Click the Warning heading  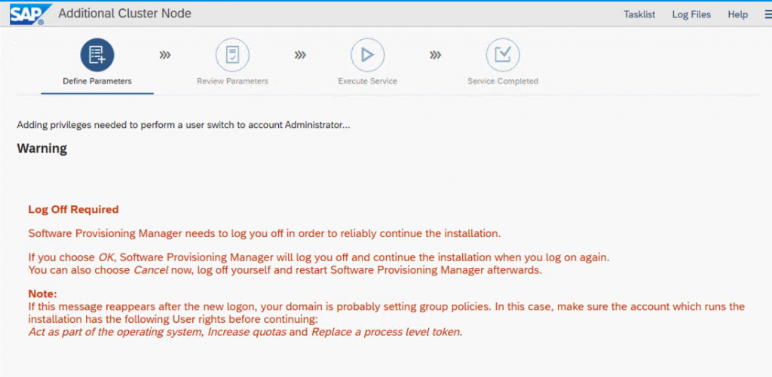[42, 148]
